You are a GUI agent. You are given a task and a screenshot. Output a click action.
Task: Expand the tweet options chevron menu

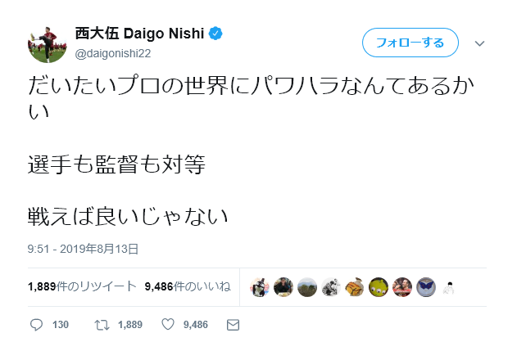(x=479, y=43)
